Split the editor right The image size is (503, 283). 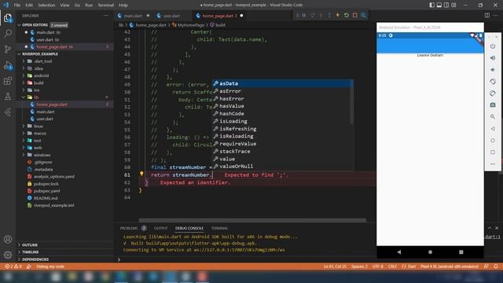[x=487, y=16]
